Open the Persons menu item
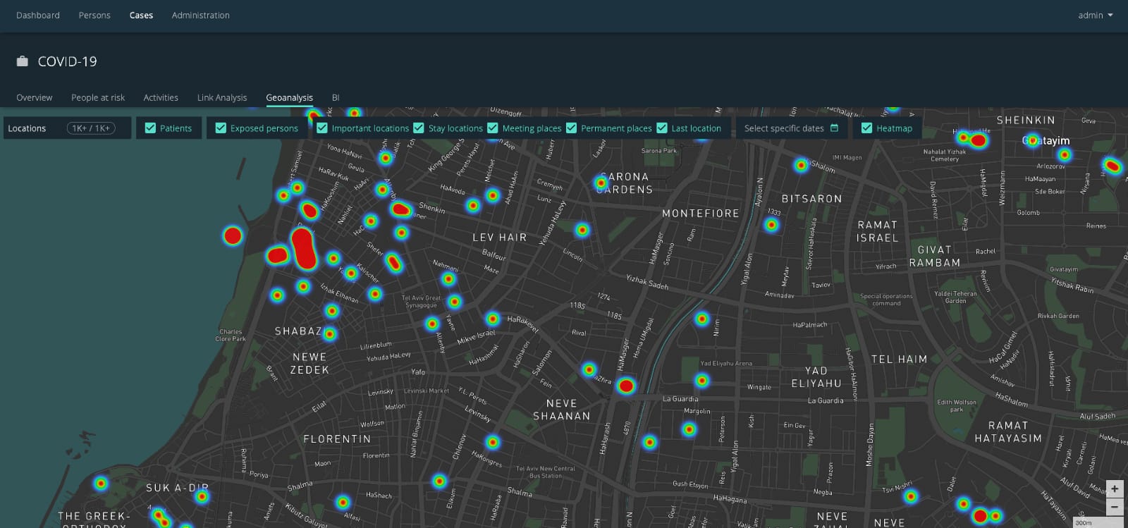This screenshot has height=528, width=1128. tap(94, 15)
